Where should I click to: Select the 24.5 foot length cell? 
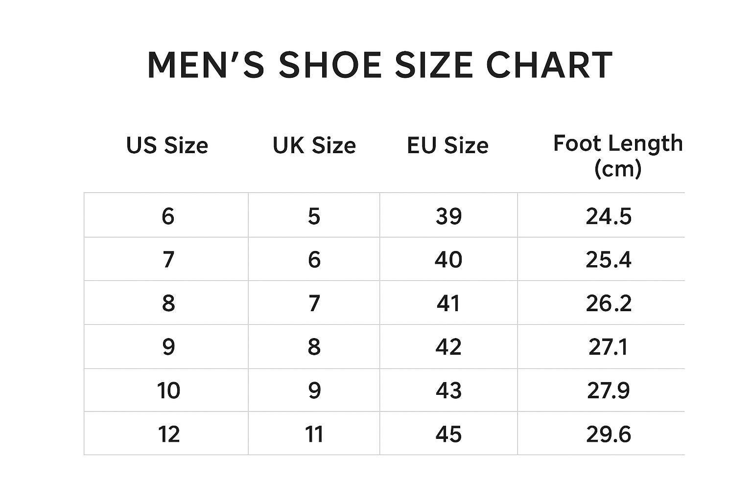click(609, 216)
